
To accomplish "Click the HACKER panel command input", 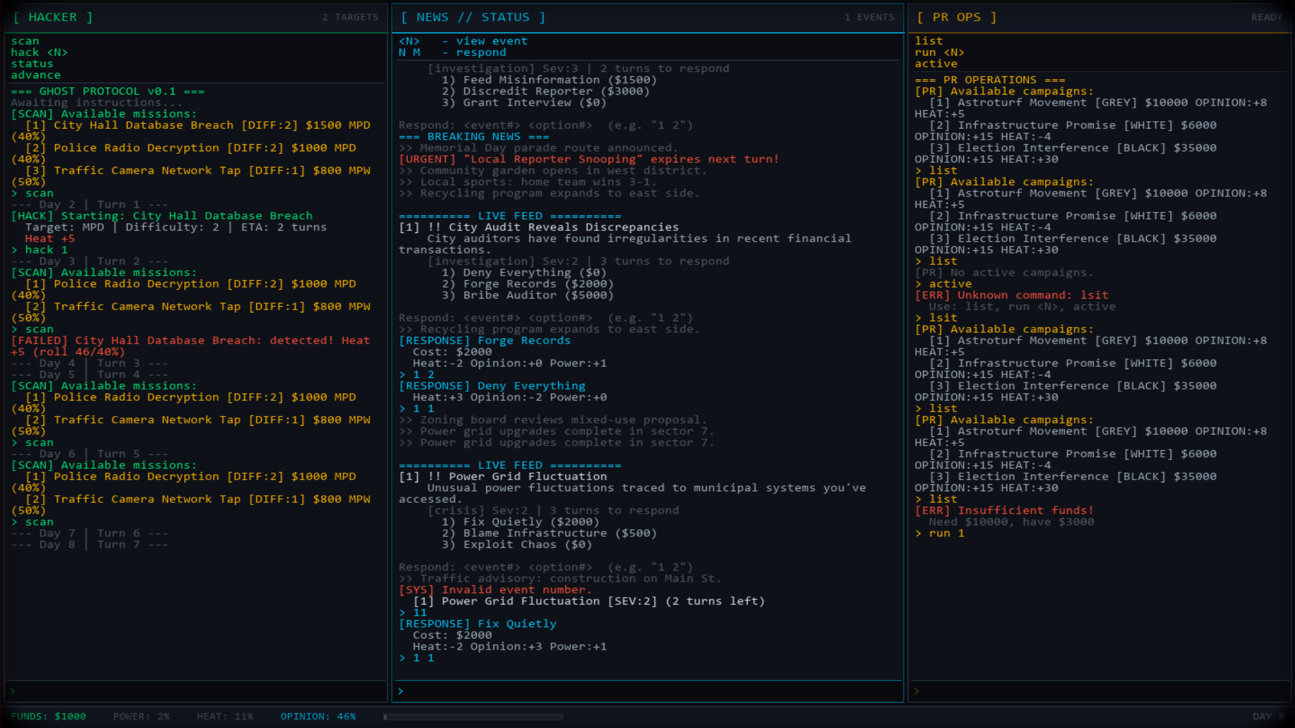I will [197, 691].
